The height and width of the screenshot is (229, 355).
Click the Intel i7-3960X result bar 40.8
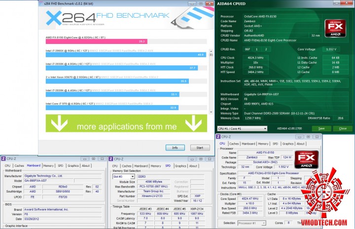126,55
